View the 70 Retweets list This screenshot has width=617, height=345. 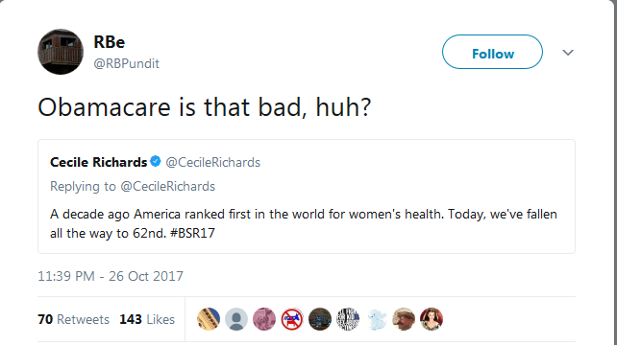(74, 319)
